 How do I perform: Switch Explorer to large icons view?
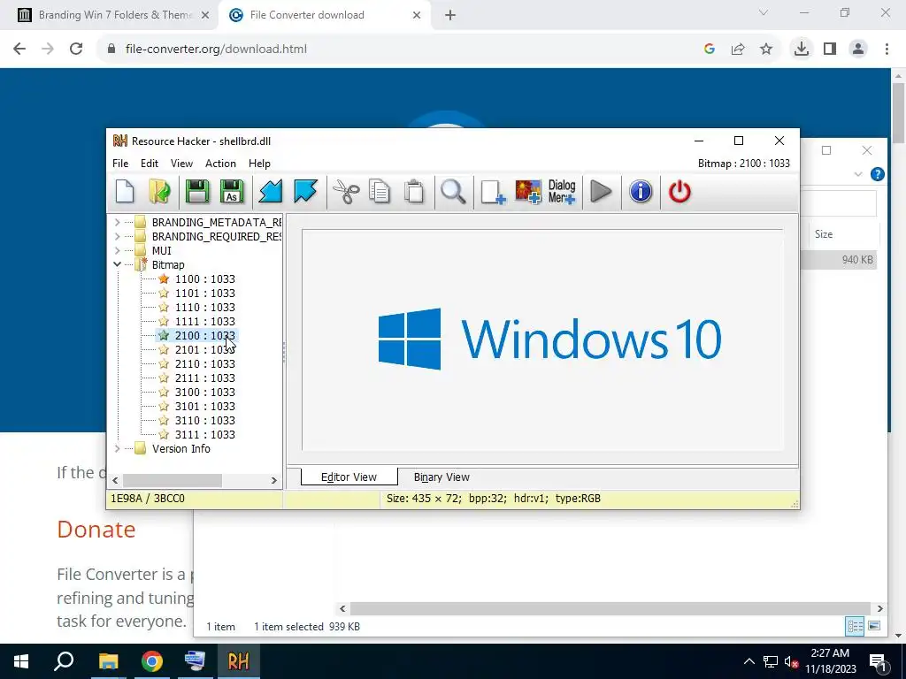point(874,626)
